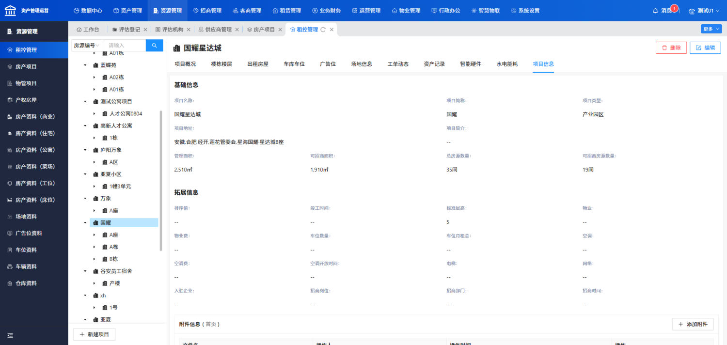
Task: Open 场地资料 in the sidebar
Action: (x=26, y=217)
